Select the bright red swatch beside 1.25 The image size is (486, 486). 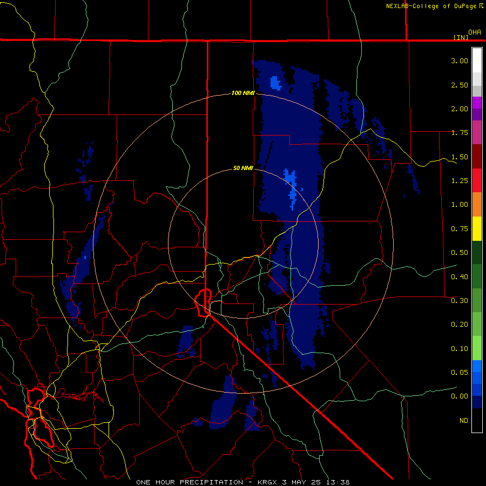477,180
